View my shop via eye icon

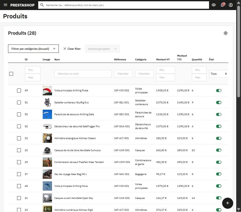214,5
